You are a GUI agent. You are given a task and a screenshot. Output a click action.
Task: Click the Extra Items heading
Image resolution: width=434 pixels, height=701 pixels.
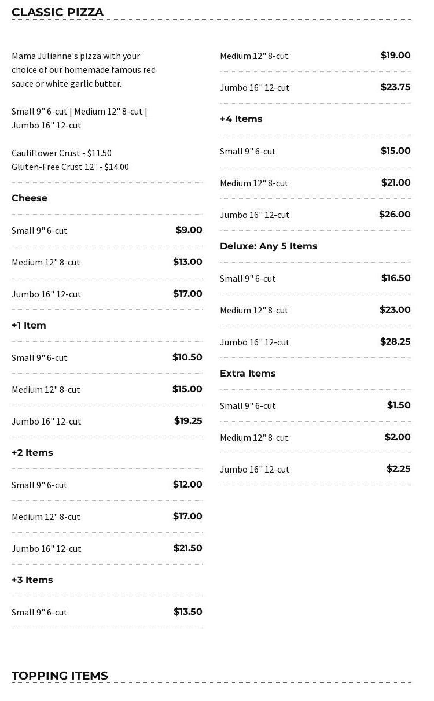[x=248, y=373]
